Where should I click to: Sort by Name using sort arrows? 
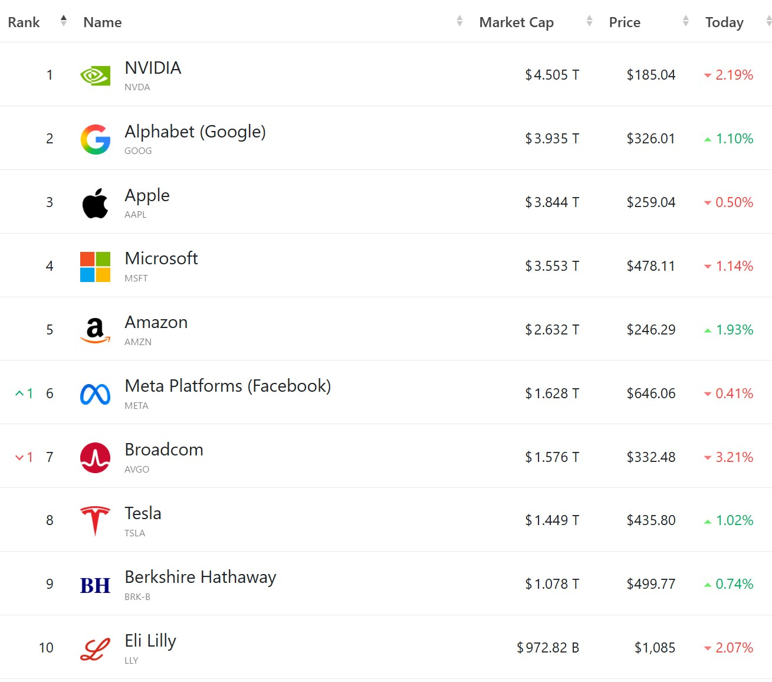[x=459, y=21]
